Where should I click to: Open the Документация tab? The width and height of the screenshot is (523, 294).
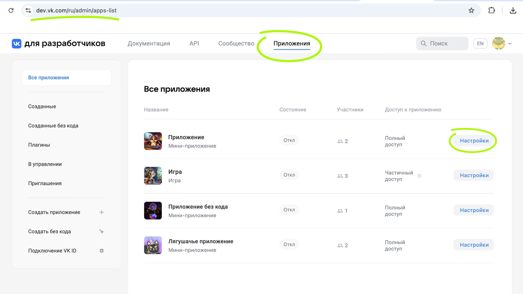coord(149,44)
